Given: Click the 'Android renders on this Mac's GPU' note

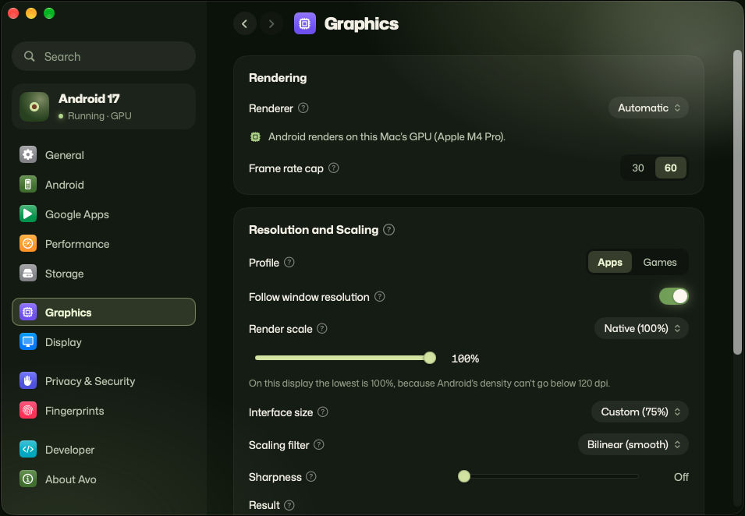Looking at the screenshot, I should click(387, 136).
